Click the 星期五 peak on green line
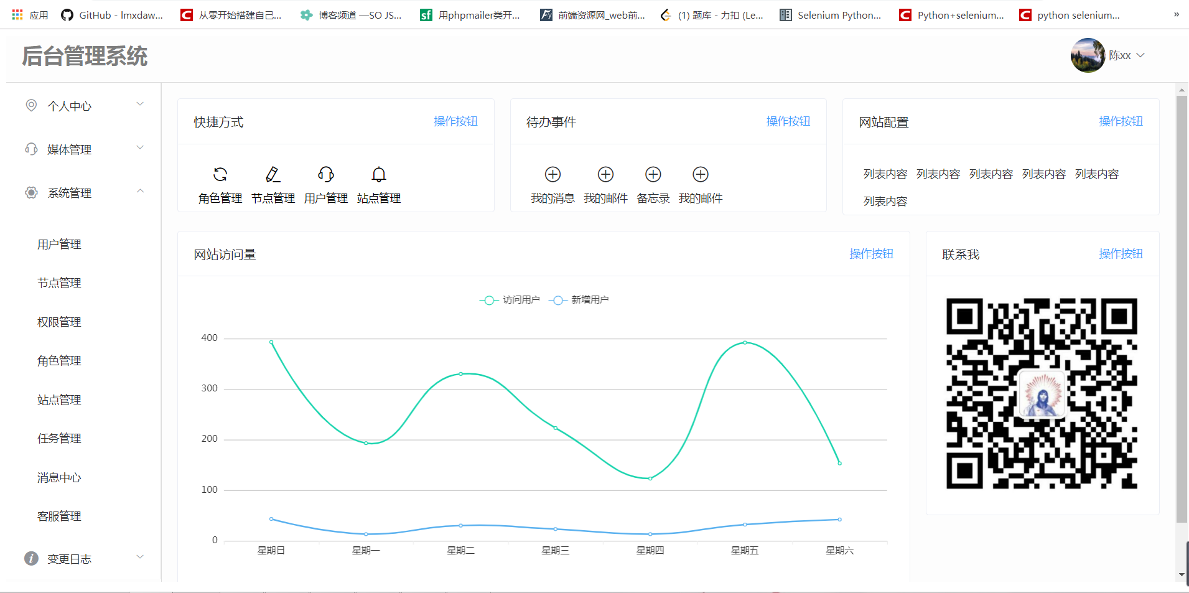This screenshot has width=1189, height=593. point(745,342)
